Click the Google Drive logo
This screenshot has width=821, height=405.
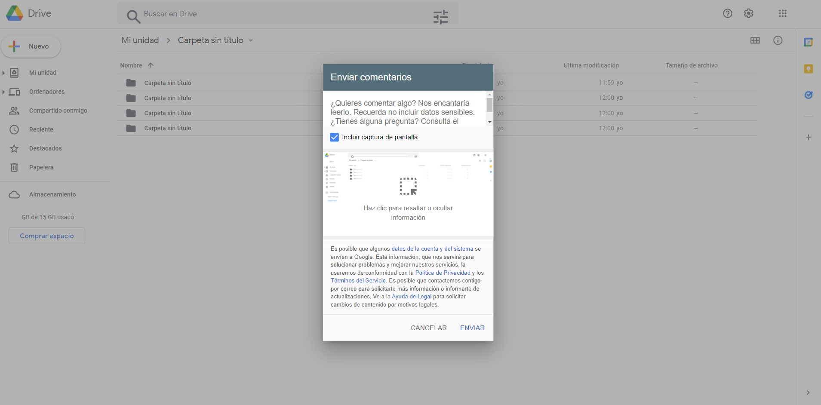coord(15,13)
